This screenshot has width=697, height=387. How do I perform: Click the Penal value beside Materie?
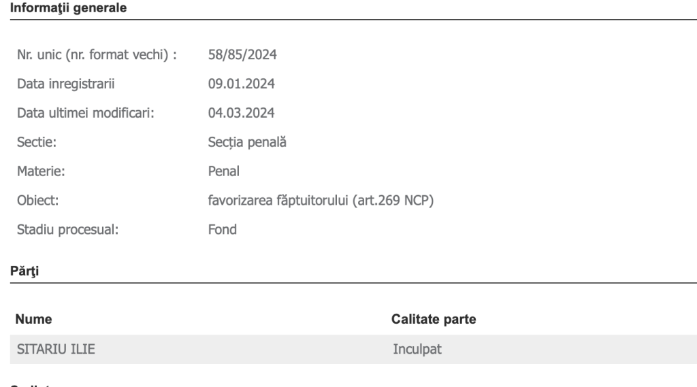click(223, 171)
